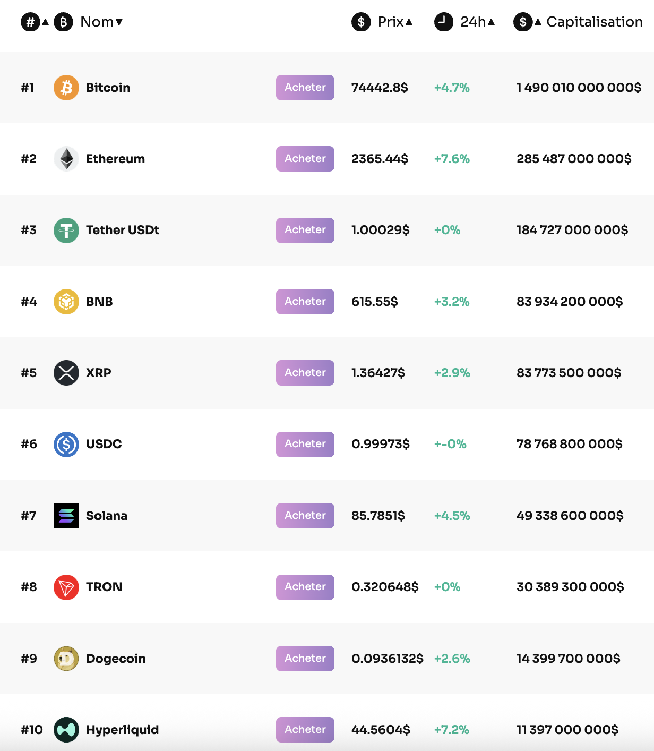Click the # rank column header
This screenshot has width=654, height=751.
(30, 22)
